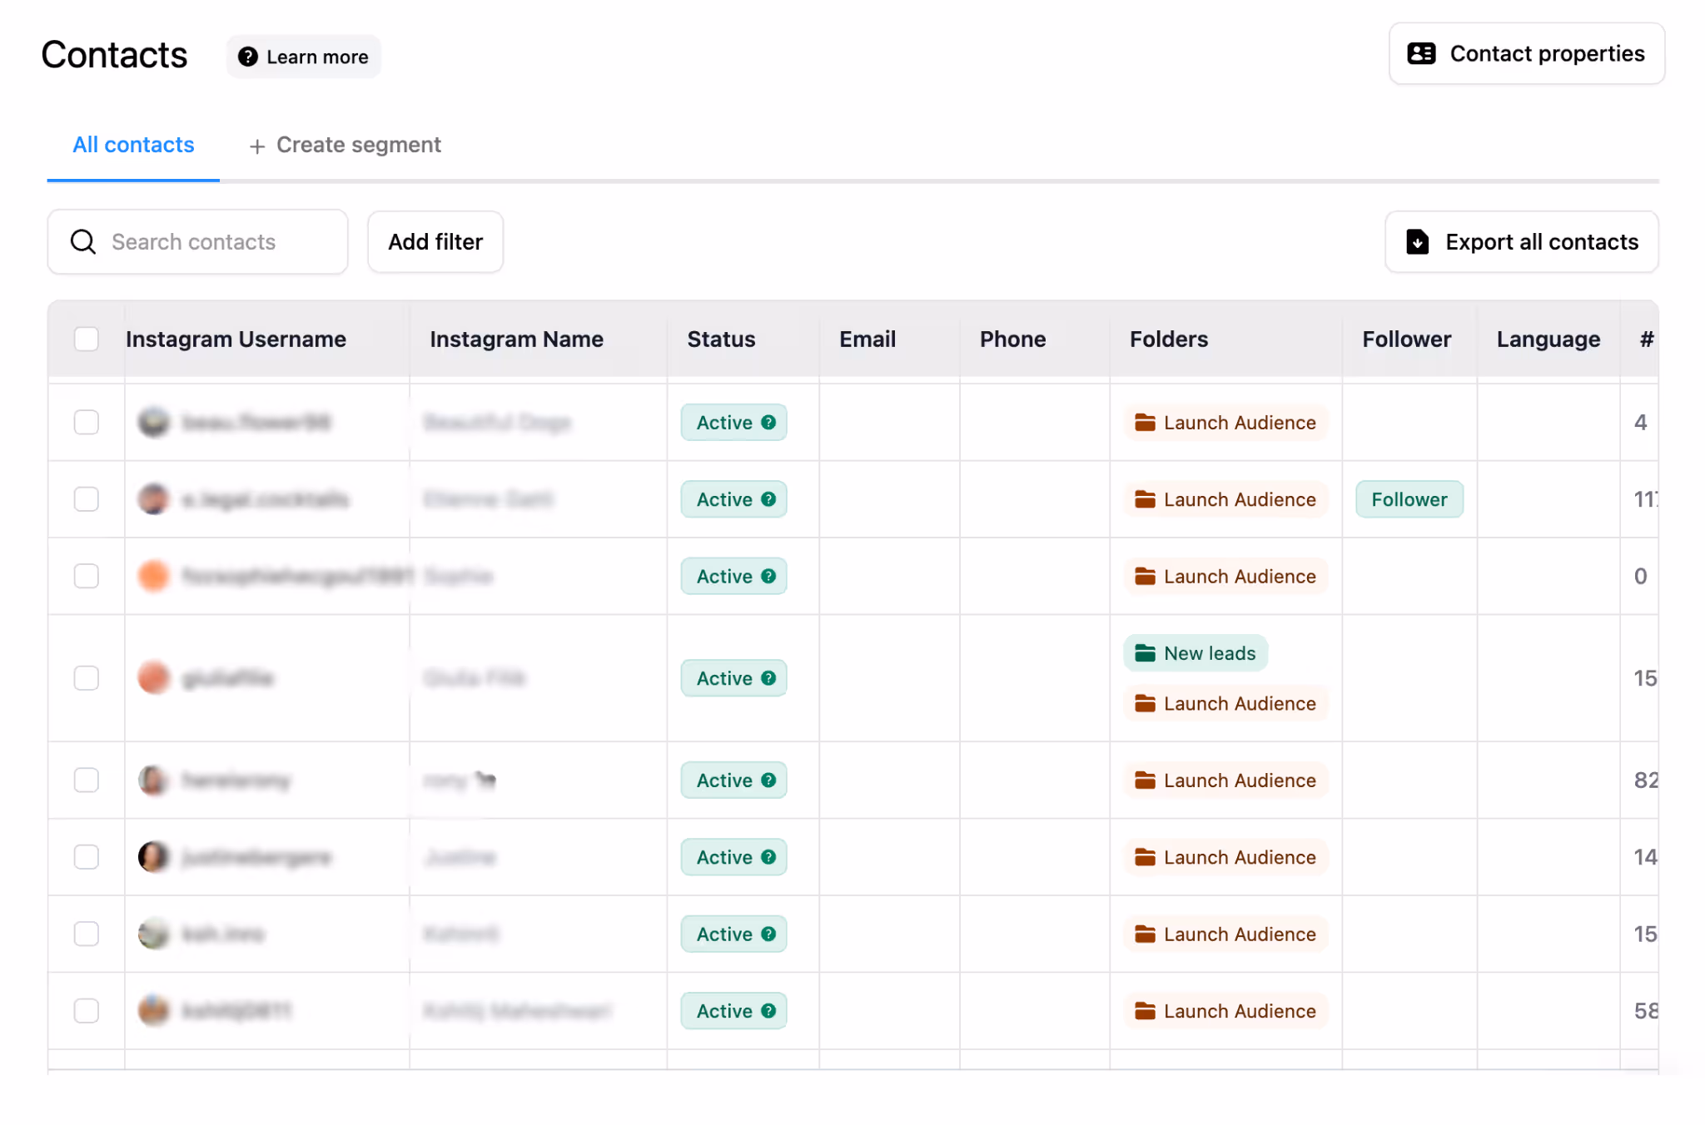Toggle the select-all checkbox in table header
Image resolution: width=1705 pixels, height=1125 pixels.
(87, 339)
